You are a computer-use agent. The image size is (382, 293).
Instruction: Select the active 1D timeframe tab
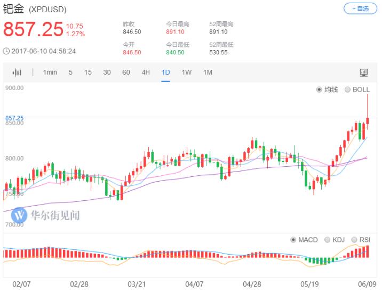pyautogui.click(x=165, y=72)
